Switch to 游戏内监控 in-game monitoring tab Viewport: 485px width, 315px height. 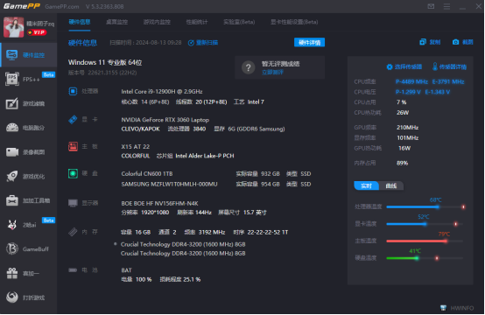click(x=157, y=22)
